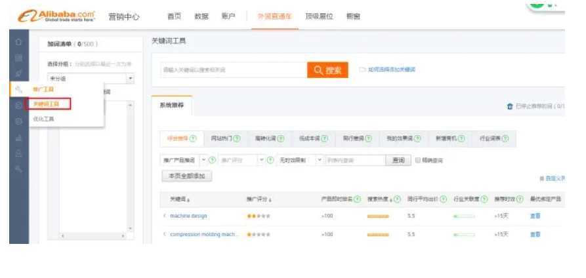Open the rocket icon in the left sidebar
The height and width of the screenshot is (278, 586).
tap(18, 73)
